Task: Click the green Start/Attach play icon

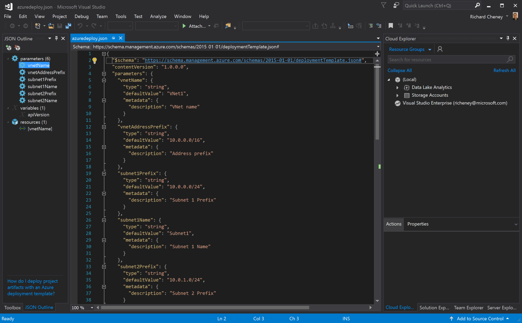Action: point(184,26)
